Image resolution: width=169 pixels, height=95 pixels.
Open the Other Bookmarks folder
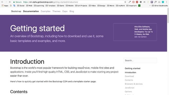160,6
